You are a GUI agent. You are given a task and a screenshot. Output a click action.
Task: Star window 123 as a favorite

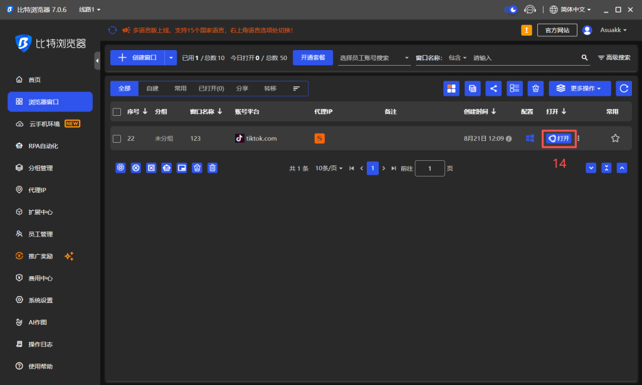point(615,138)
